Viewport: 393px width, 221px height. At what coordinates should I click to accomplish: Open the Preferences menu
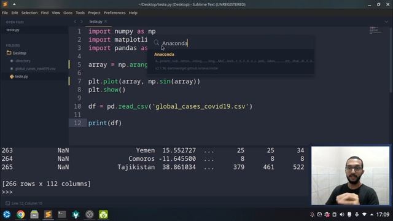pyautogui.click(x=115, y=13)
